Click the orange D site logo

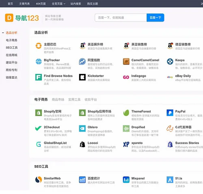(x=9, y=18)
